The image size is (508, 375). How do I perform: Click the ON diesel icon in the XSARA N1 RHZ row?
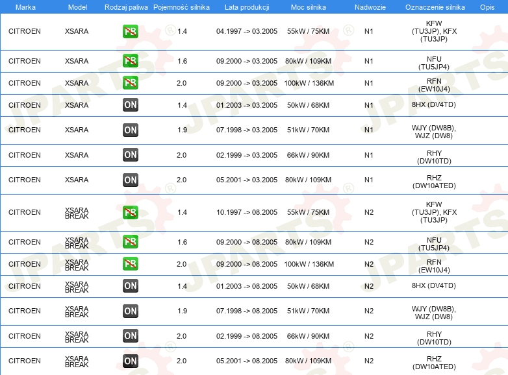130,180
